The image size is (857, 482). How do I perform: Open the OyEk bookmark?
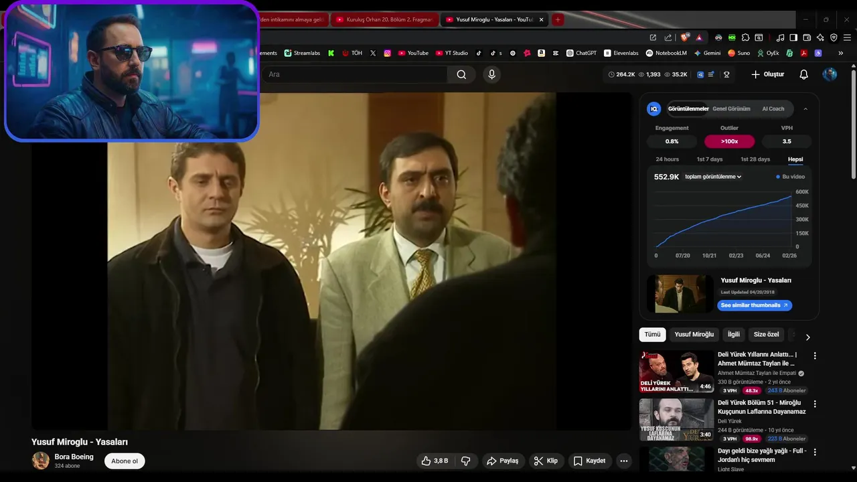click(768, 53)
